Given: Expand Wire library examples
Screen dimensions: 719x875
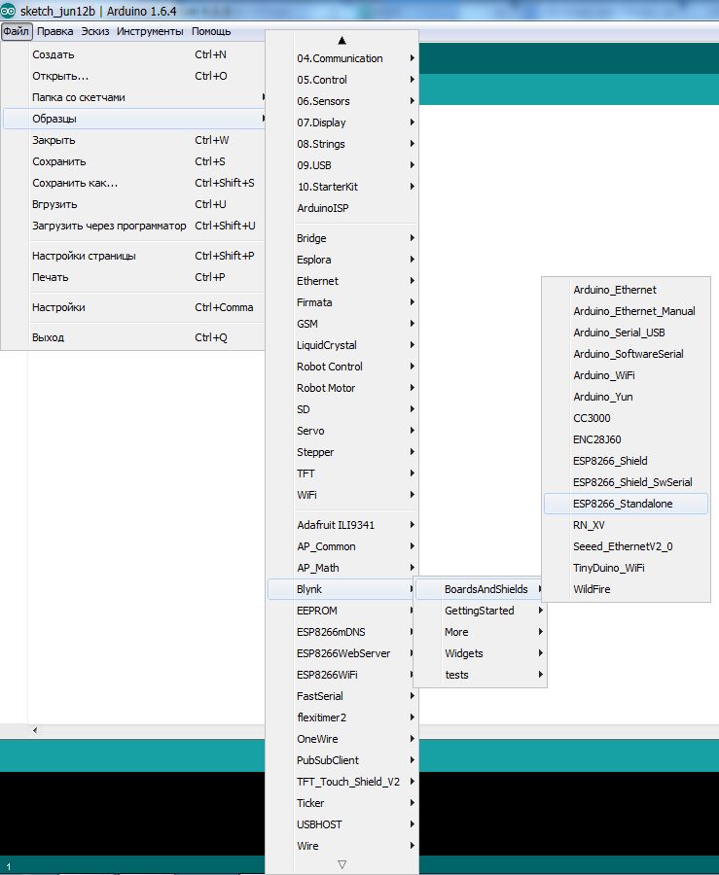Looking at the screenshot, I should click(x=342, y=846).
